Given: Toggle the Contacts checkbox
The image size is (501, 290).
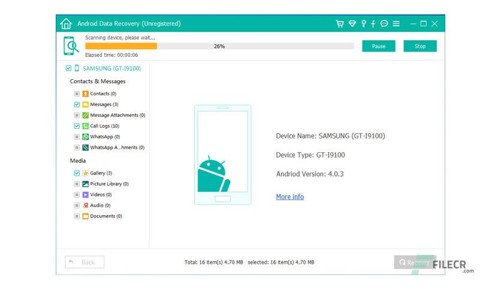Looking at the screenshot, I should (x=77, y=93).
